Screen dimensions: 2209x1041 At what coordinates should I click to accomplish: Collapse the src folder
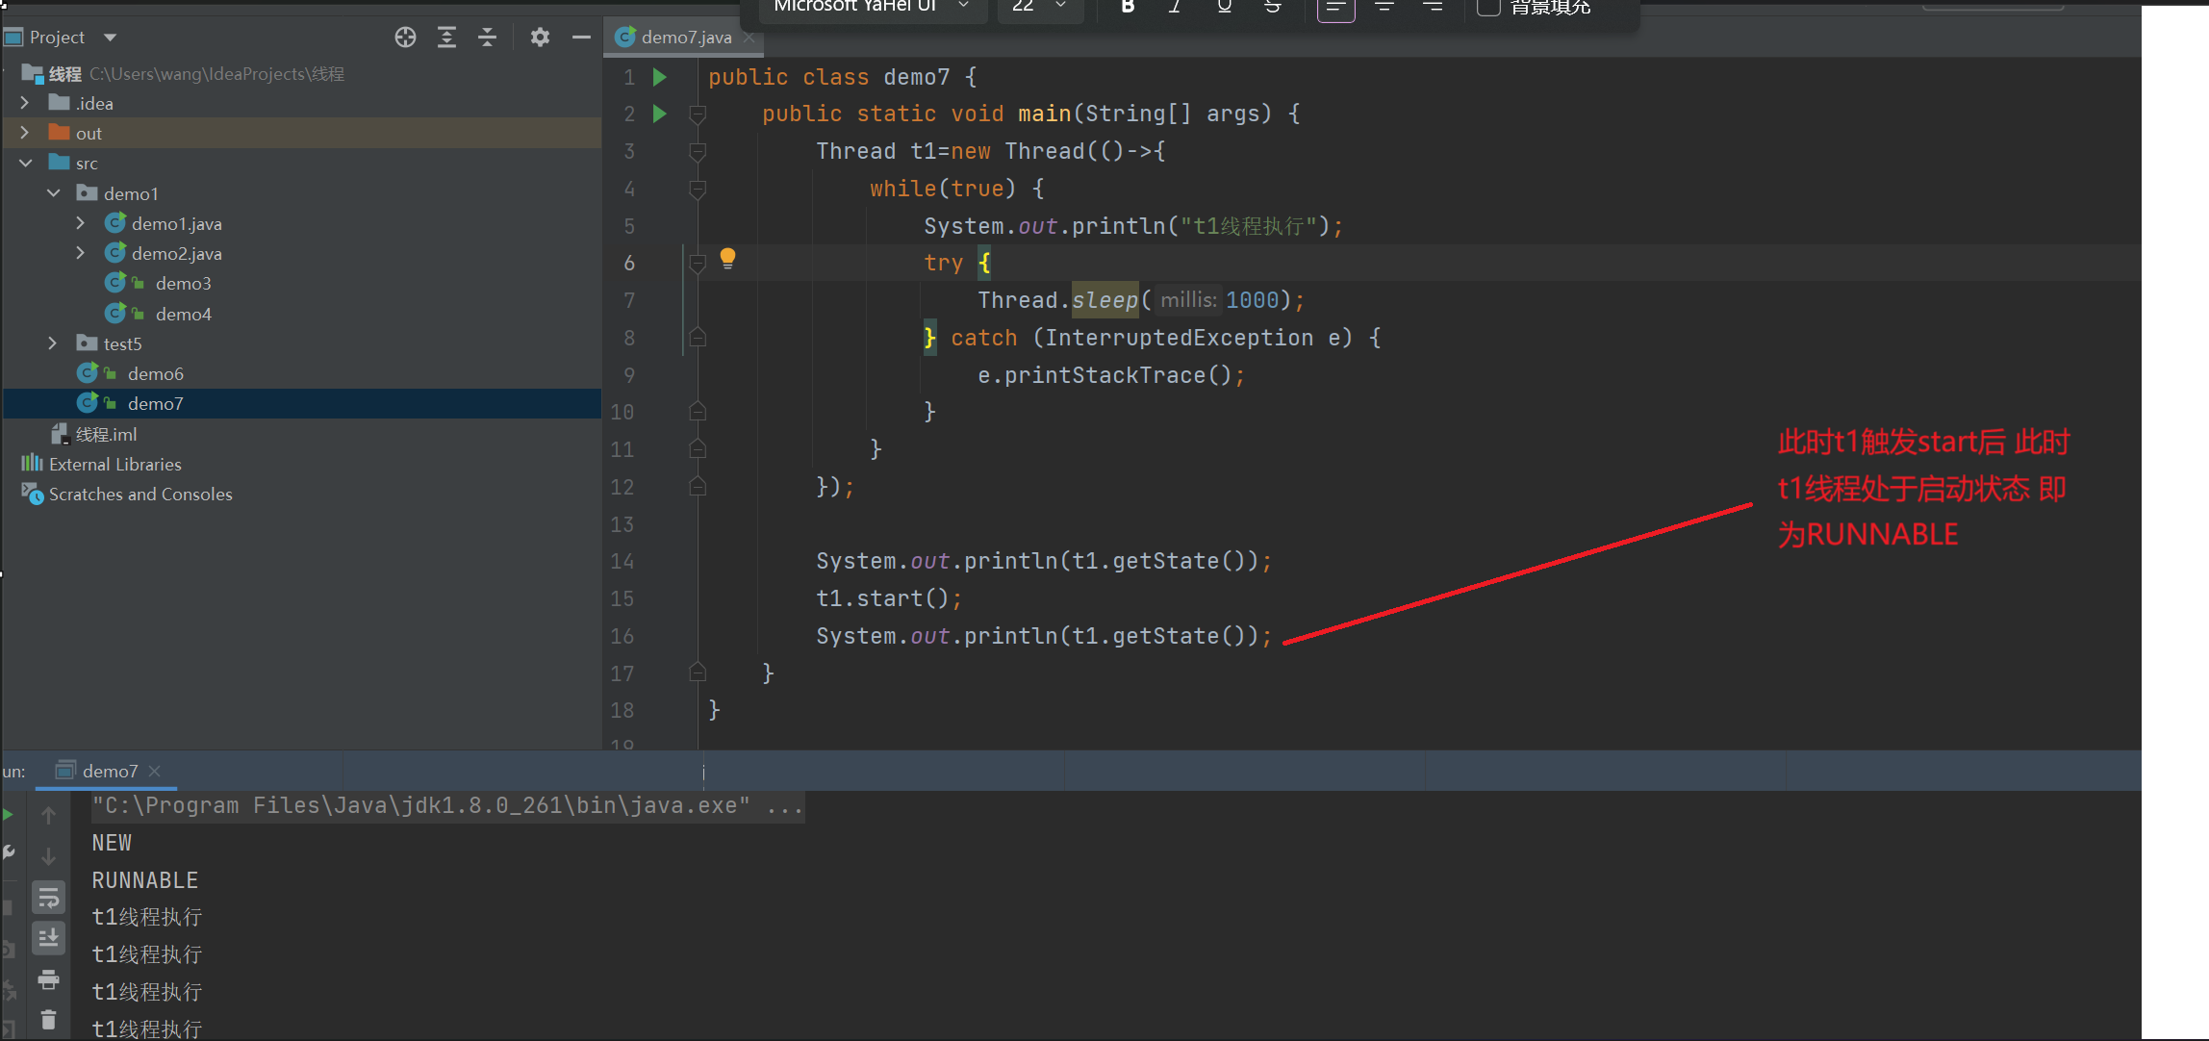[x=26, y=163]
